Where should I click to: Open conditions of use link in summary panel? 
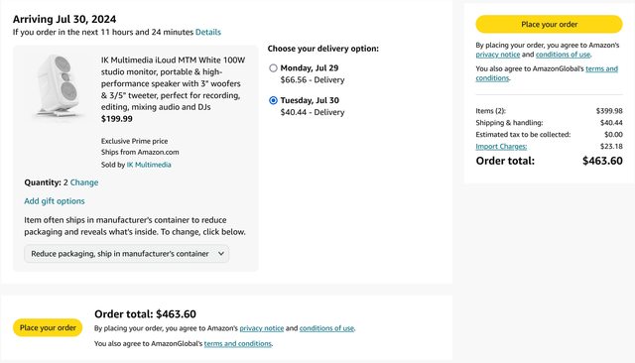coord(563,55)
